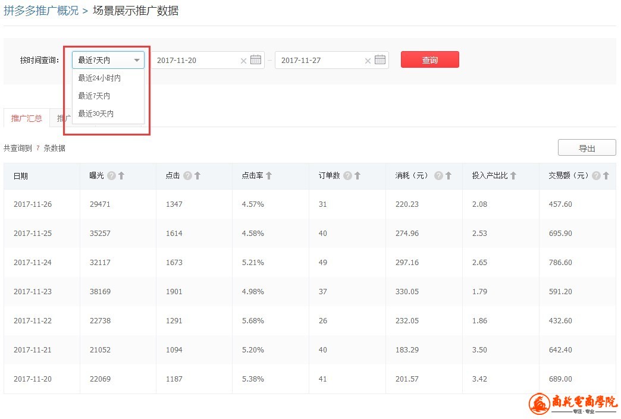Go back to 拼多多推广概况 breadcrumb

point(41,11)
